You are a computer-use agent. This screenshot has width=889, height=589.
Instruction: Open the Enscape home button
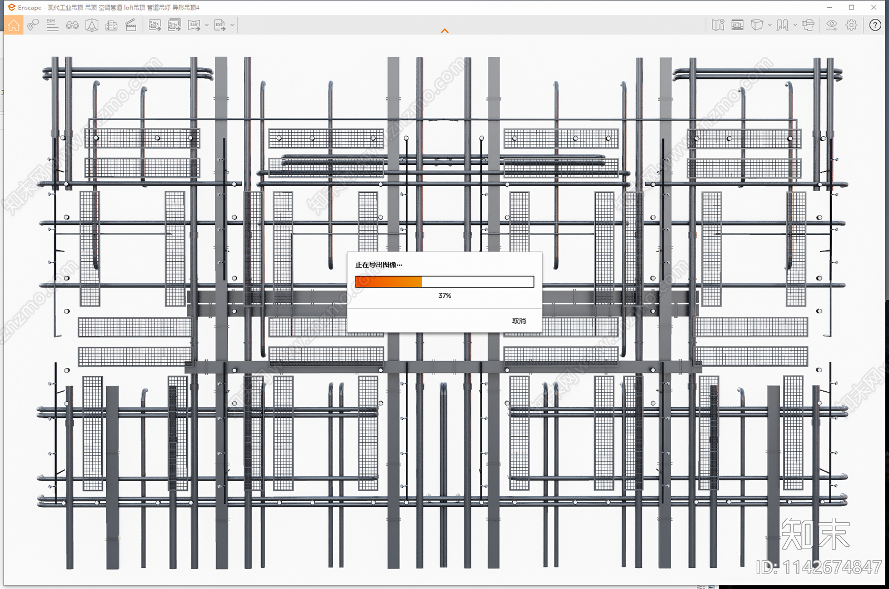click(14, 25)
